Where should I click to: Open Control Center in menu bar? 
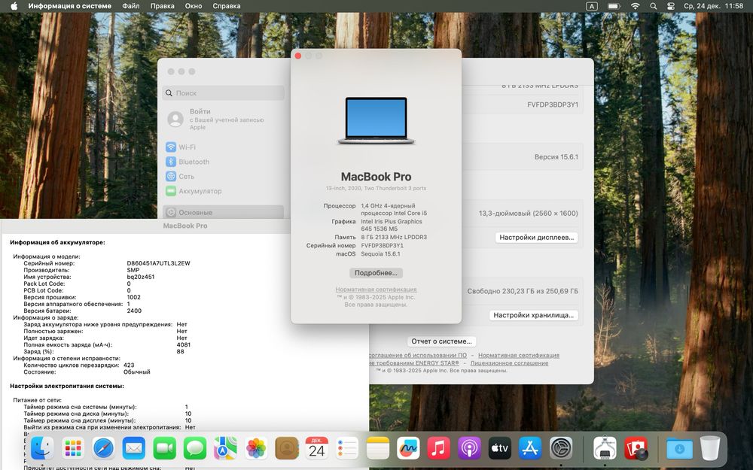671,6
